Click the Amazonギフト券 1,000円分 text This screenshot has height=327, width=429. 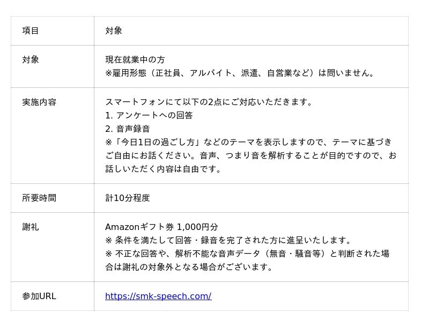coord(161,227)
